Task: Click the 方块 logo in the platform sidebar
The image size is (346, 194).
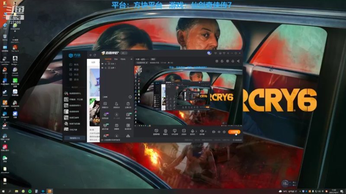Action: [x=74, y=55]
